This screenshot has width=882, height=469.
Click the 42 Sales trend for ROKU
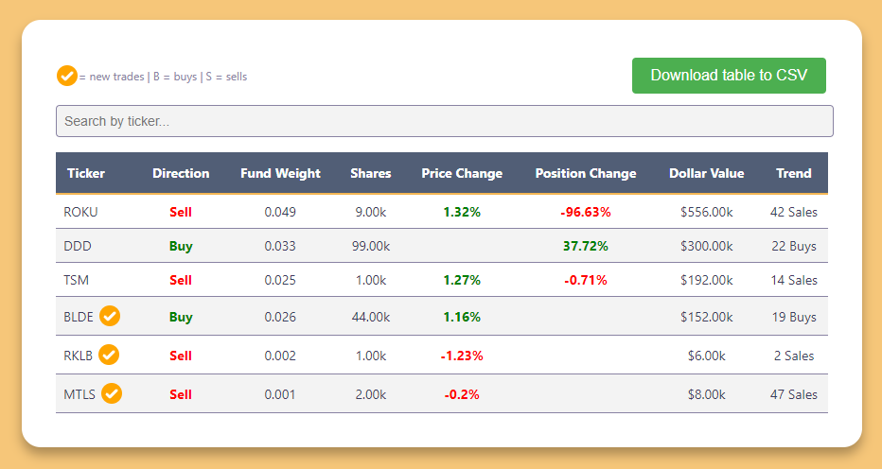794,212
